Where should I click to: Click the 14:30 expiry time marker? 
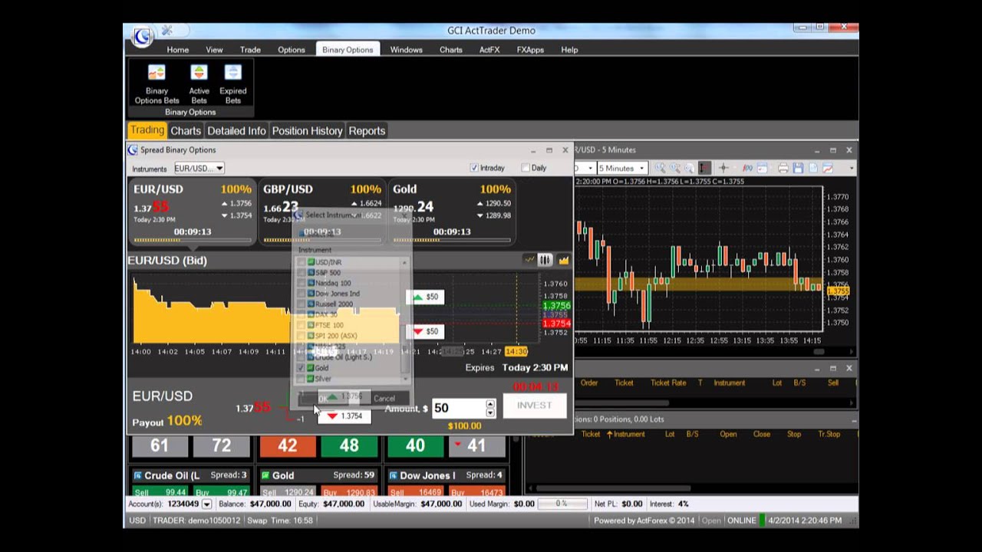[x=516, y=351]
